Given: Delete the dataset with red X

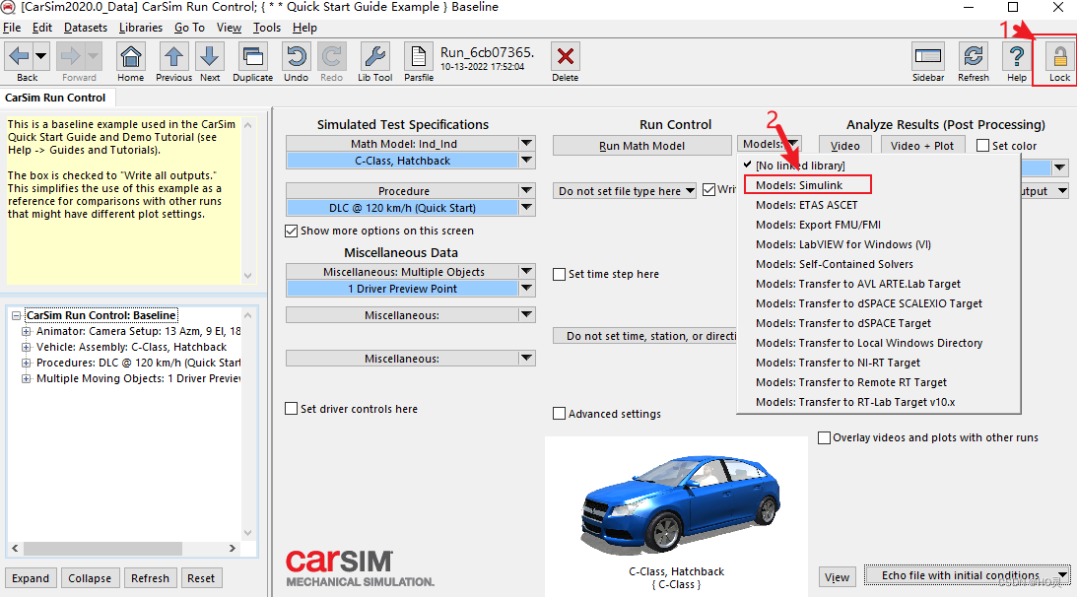Looking at the screenshot, I should pyautogui.click(x=566, y=56).
